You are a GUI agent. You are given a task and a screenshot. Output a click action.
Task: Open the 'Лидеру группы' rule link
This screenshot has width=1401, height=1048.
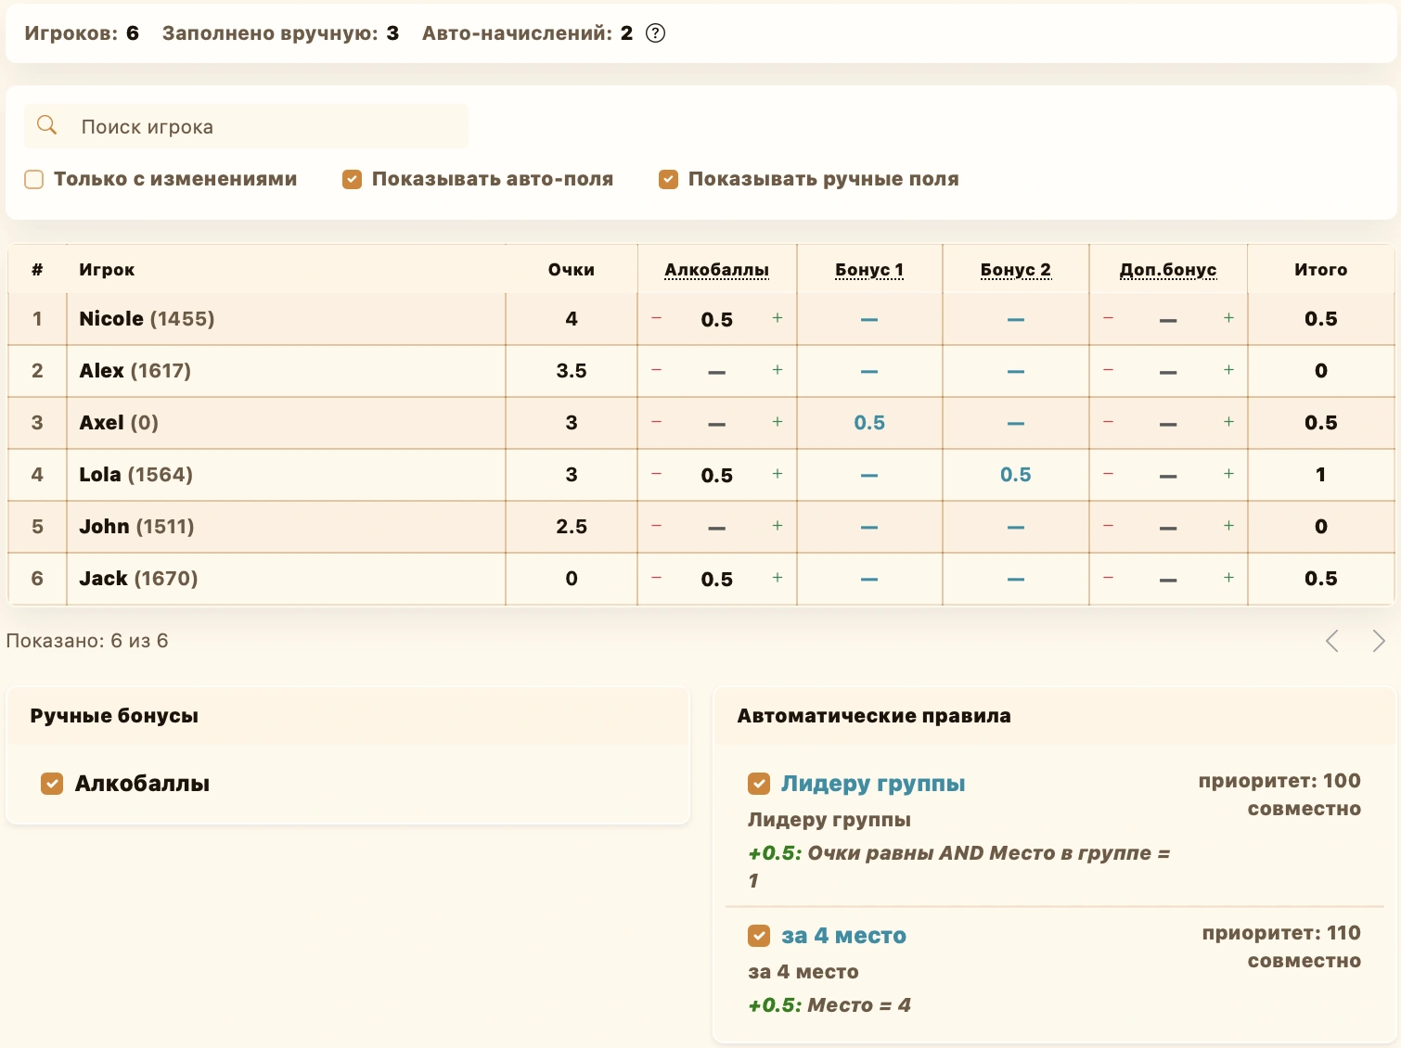point(873,784)
